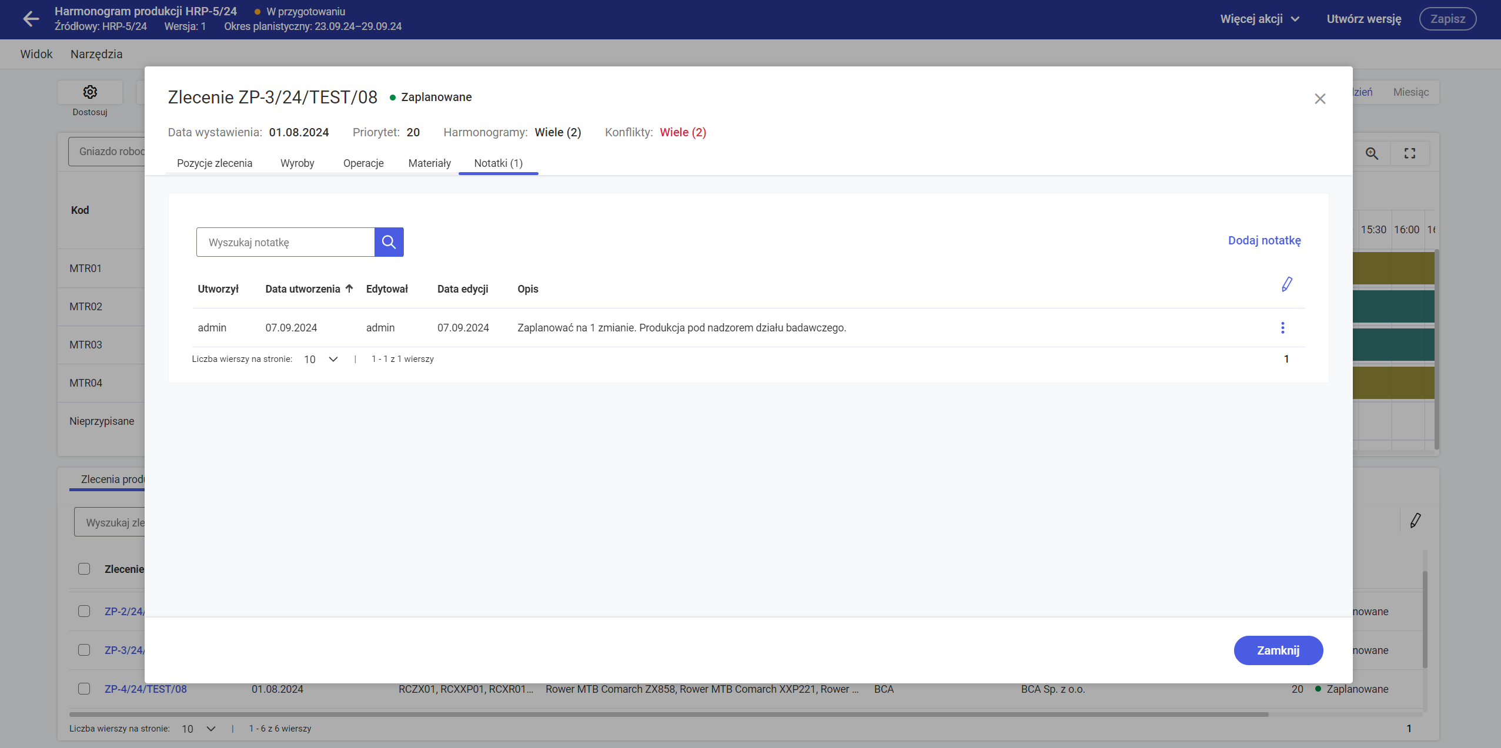Click the teal schedule bar in MTR02 row
The image size is (1501, 748).
point(1393,306)
